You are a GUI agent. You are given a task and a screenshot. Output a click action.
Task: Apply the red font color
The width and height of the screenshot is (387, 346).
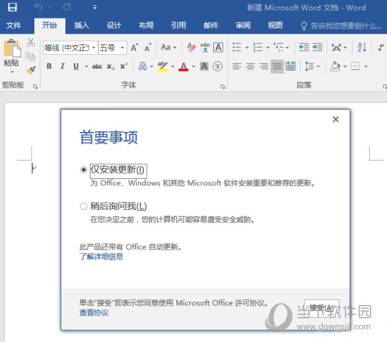click(x=184, y=66)
